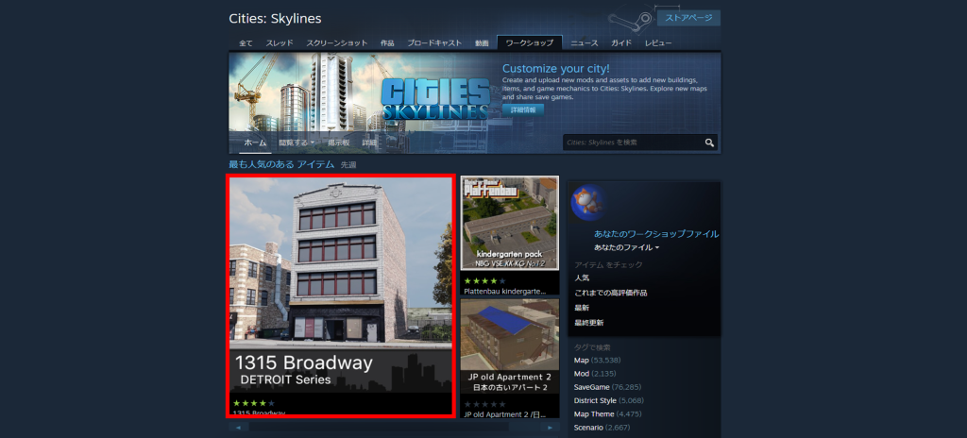Screen dimensions: 967x438
Task: Click the right arrow of the carousel scrollbar
Action: (x=551, y=427)
